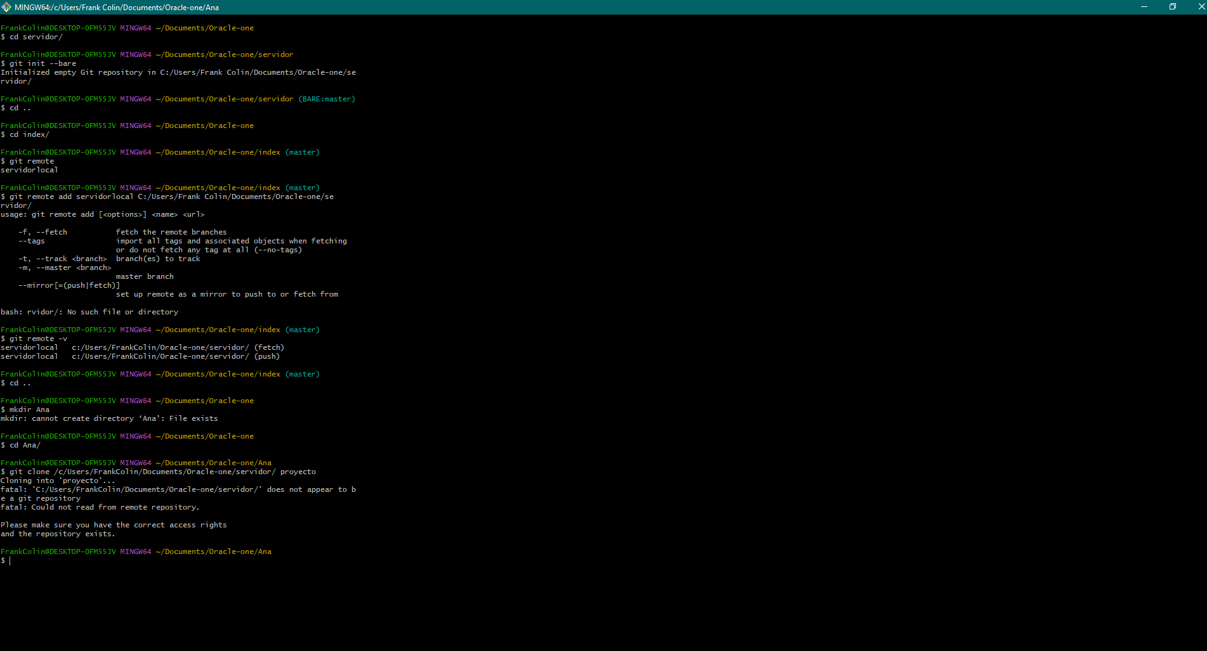The image size is (1207, 651).
Task: Click the "Cloning into 'proyecto'..." output line
Action: pos(58,480)
